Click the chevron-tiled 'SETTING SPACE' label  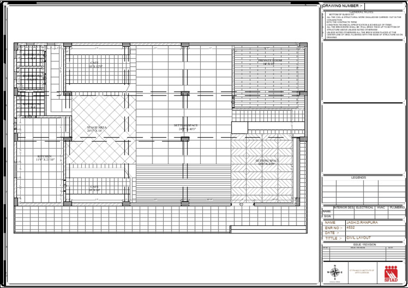[267, 161]
